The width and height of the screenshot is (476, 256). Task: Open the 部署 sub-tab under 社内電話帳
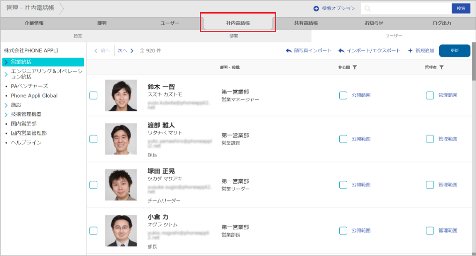[233, 36]
